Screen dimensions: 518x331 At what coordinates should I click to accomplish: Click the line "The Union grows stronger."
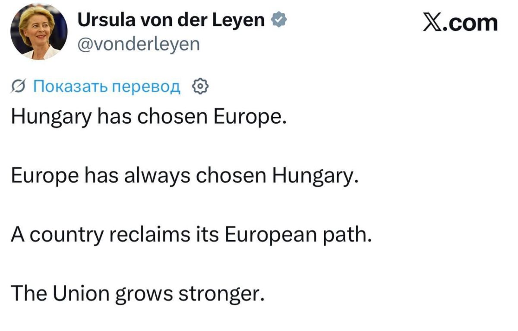(136, 295)
